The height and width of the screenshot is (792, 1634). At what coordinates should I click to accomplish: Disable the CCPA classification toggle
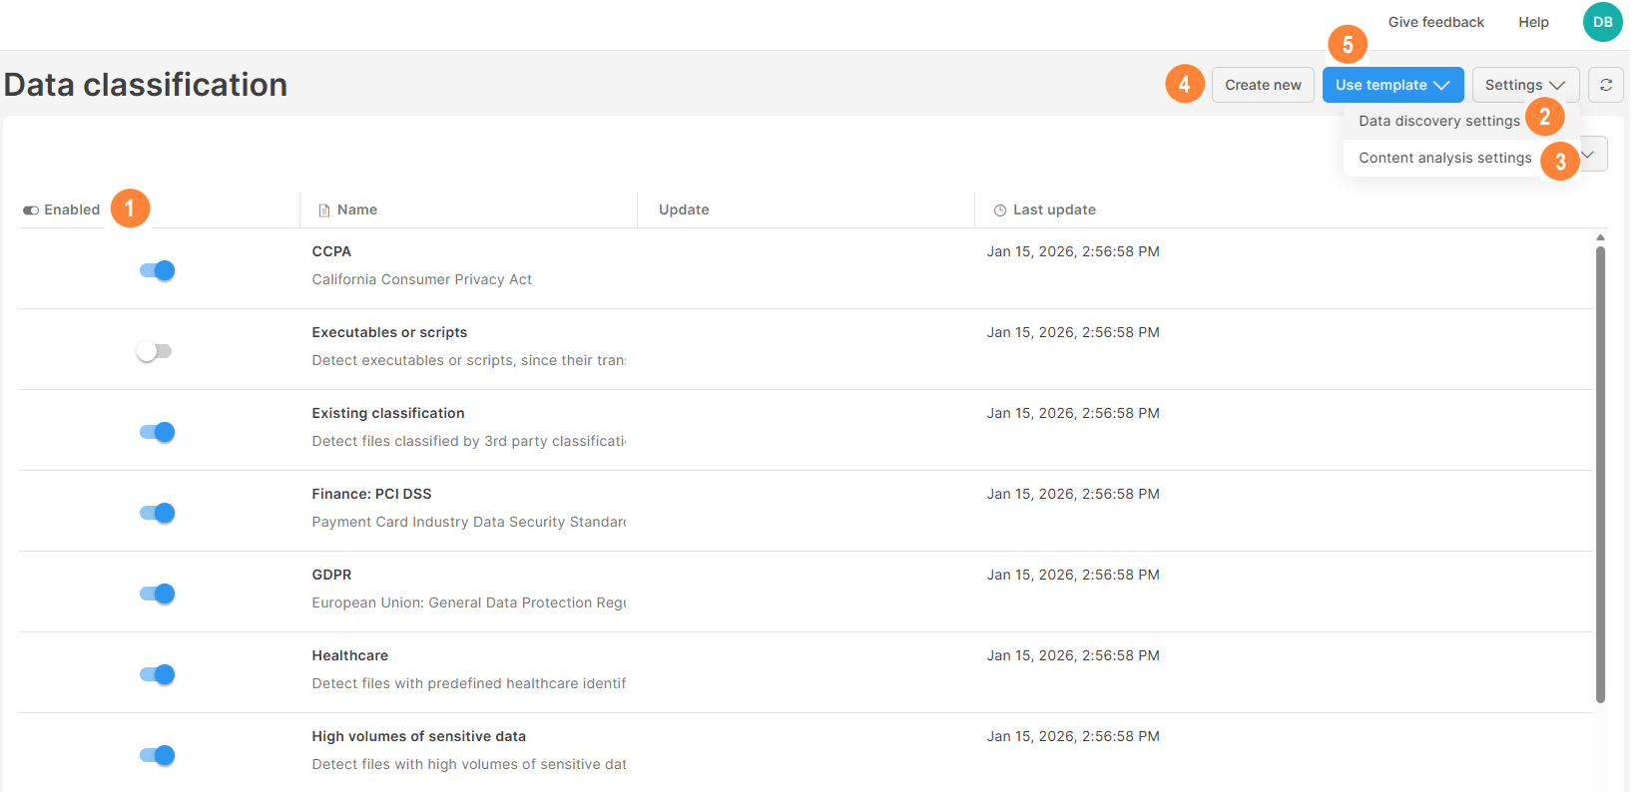(x=157, y=270)
